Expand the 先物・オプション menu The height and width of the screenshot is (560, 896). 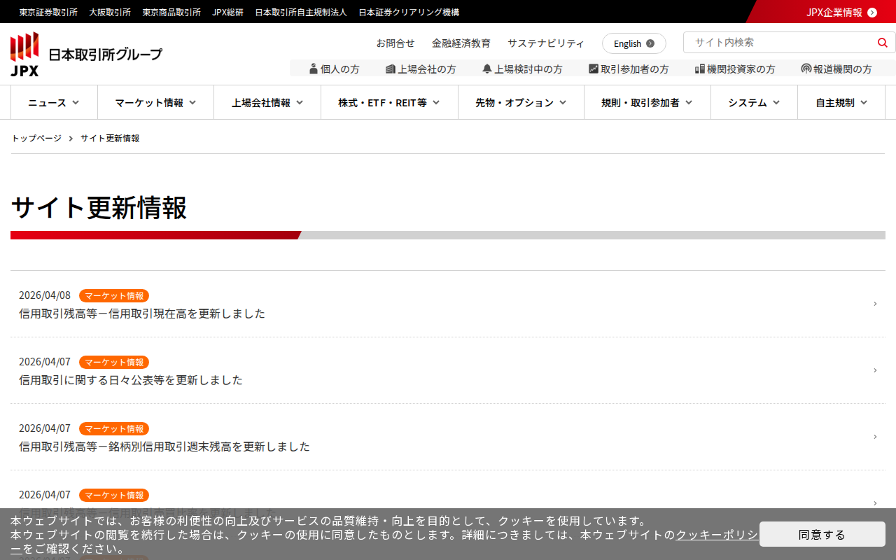521,103
